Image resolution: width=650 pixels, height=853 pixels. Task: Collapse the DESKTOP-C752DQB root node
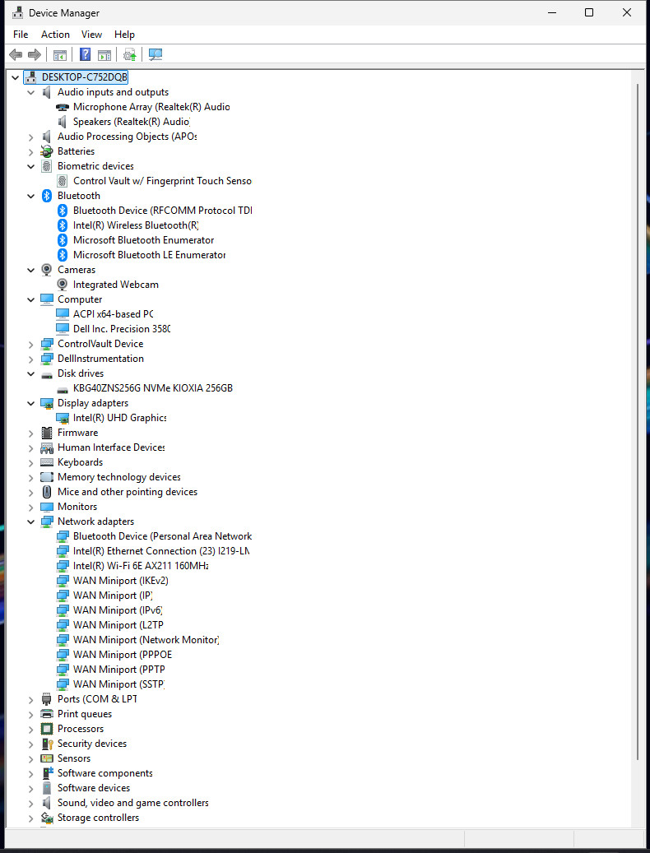click(x=16, y=78)
